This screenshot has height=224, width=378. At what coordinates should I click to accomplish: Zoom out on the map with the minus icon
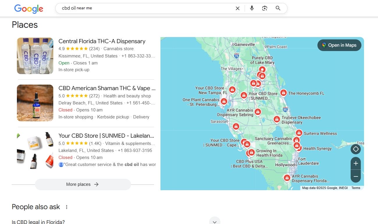[x=356, y=176]
